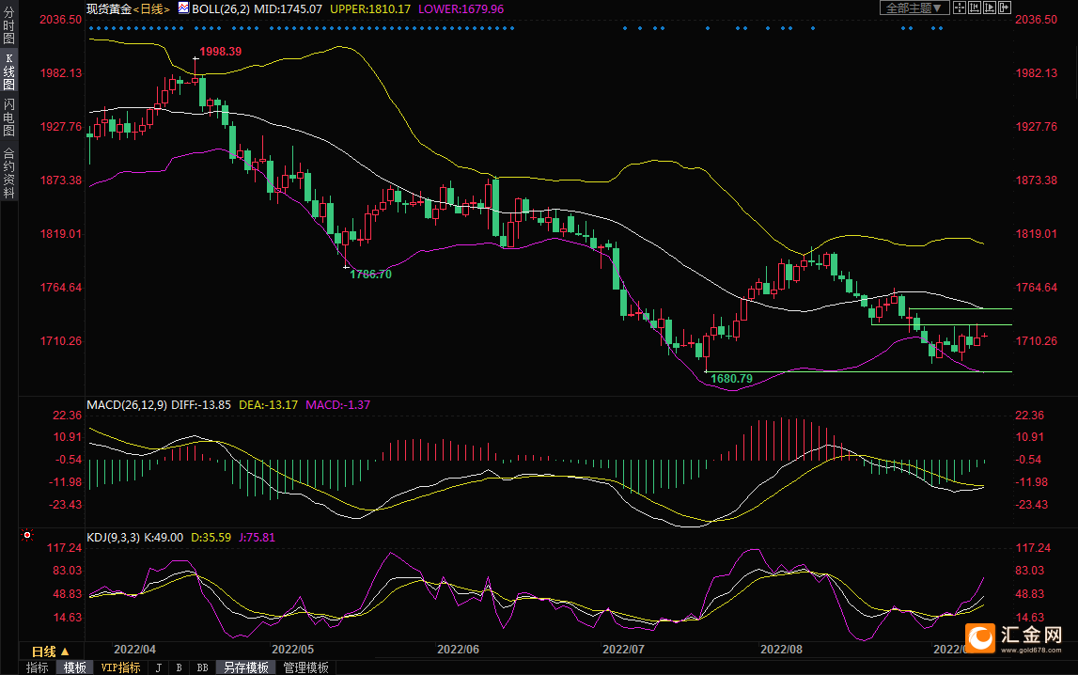Toggle the B indicator shortcut
The width and height of the screenshot is (1078, 675).
pos(179,667)
